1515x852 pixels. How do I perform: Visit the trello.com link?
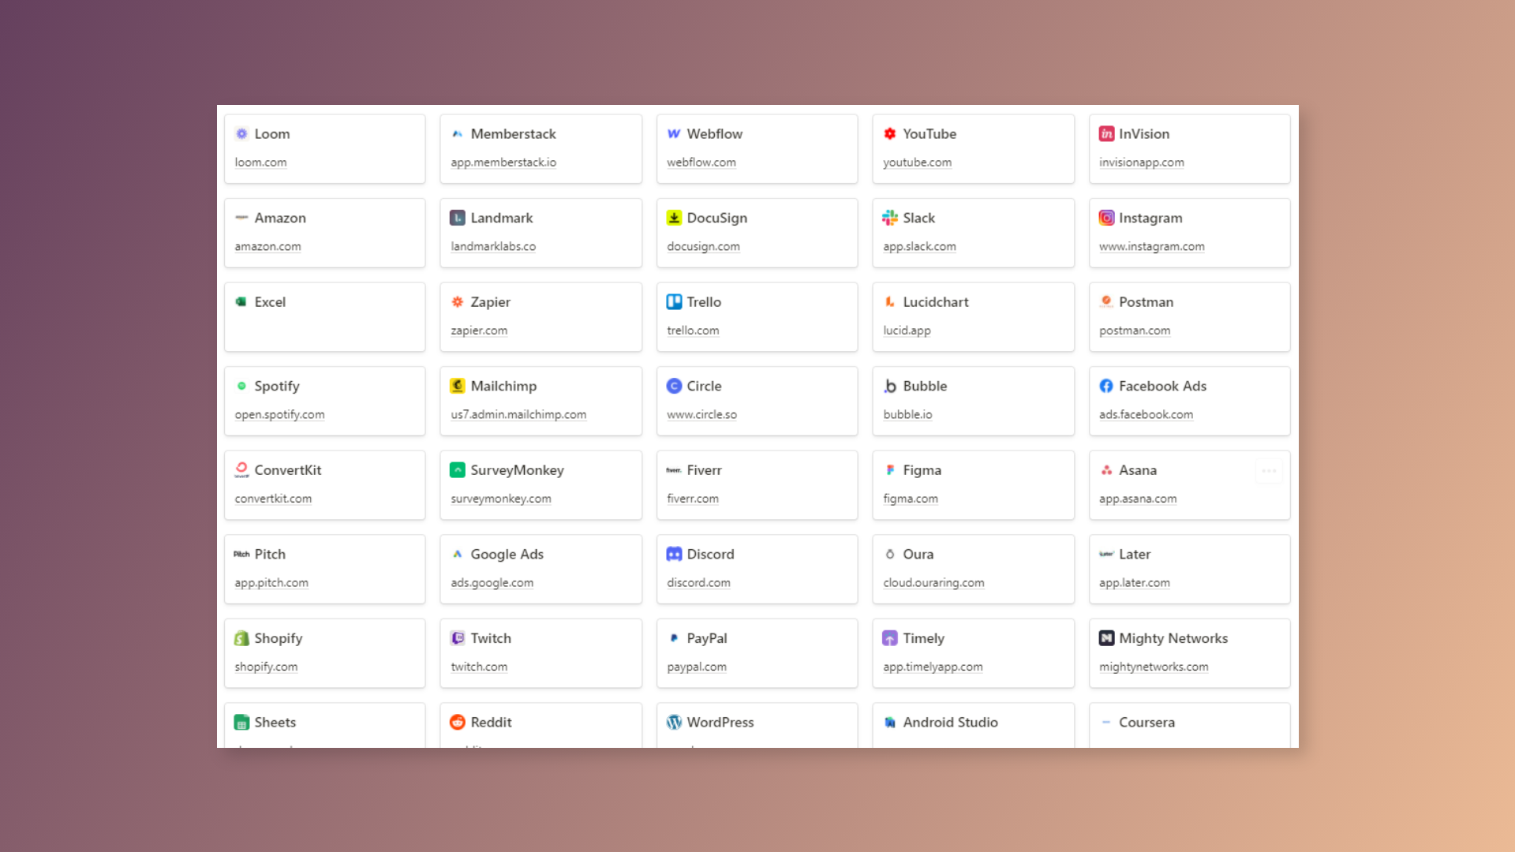[693, 331]
